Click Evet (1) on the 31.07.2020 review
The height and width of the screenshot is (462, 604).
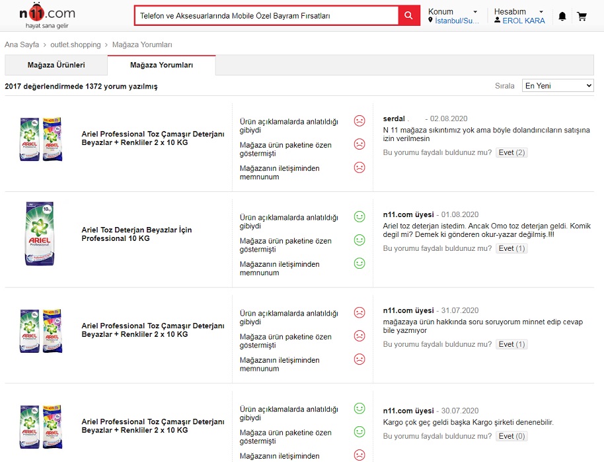point(511,344)
